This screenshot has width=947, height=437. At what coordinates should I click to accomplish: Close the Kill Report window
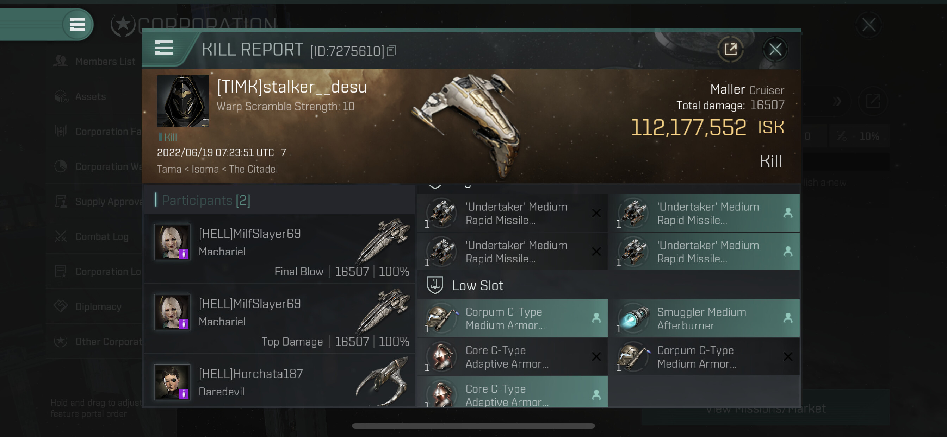pos(775,49)
